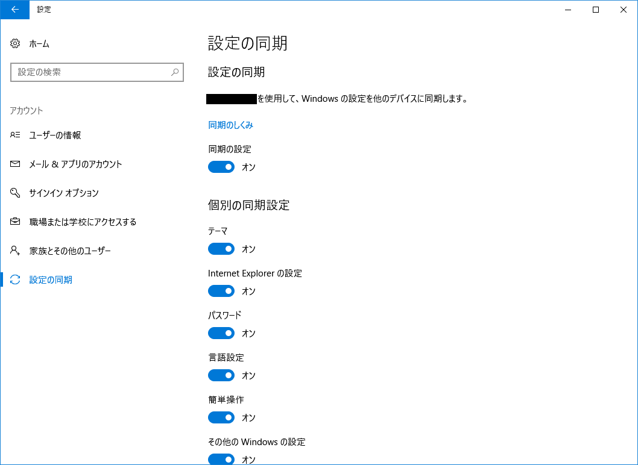Click the sync settings arrows icon
This screenshot has height=465, width=638.
(16, 279)
